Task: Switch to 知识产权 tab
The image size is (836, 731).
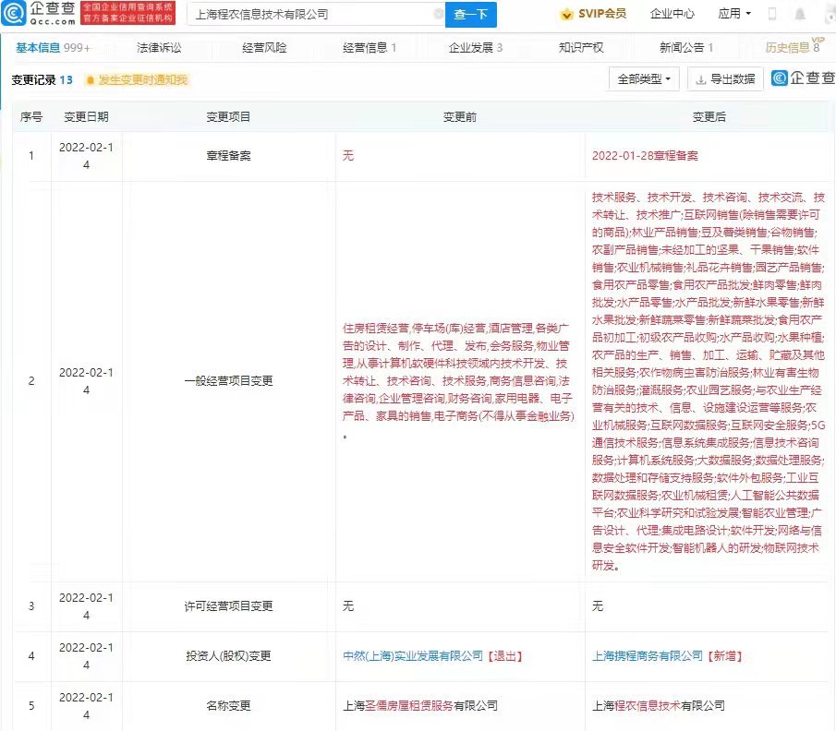Action: click(581, 48)
